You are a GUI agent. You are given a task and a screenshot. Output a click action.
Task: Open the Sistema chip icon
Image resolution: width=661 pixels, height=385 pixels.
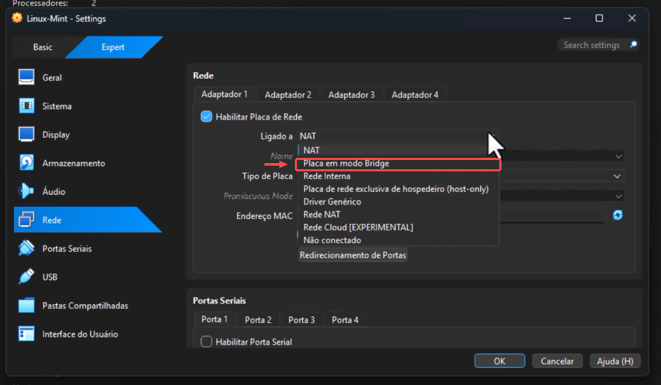[26, 106]
